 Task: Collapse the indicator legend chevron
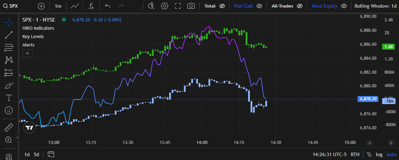click(27, 53)
